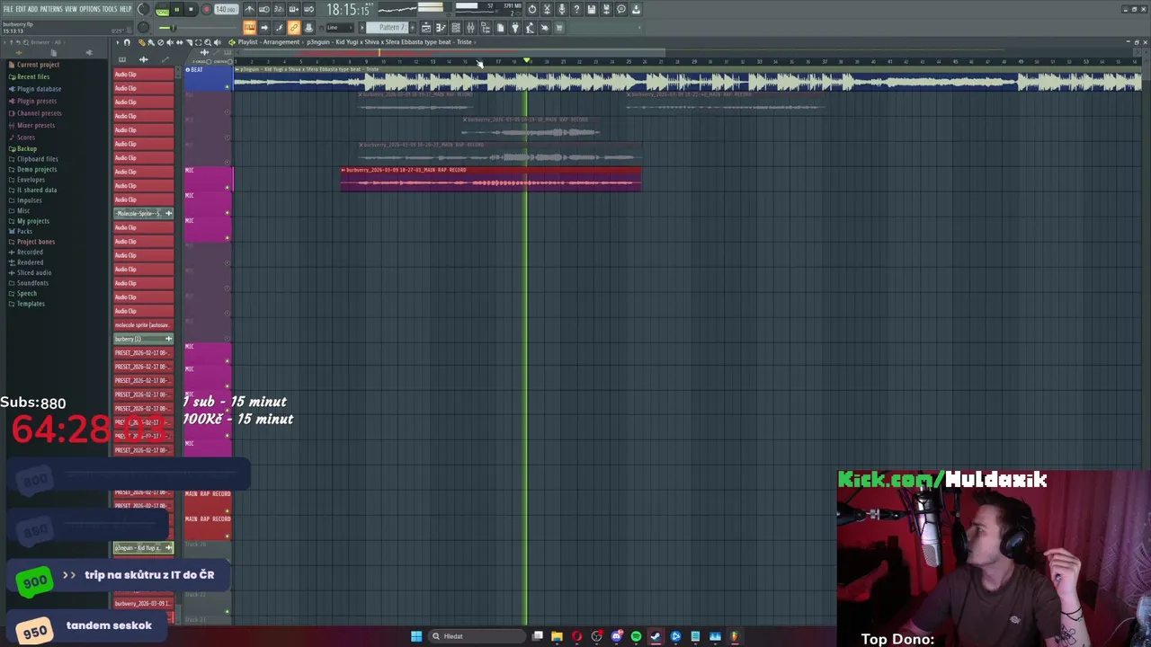The height and width of the screenshot is (647, 1151).
Task: Pause playback with the transport button
Action: [176, 9]
